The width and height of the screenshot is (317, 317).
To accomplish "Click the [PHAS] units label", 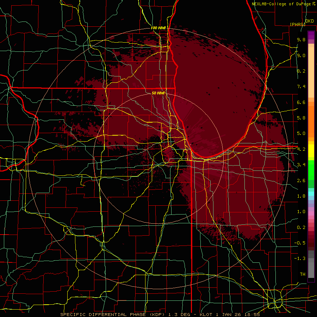I will pos(298,24).
